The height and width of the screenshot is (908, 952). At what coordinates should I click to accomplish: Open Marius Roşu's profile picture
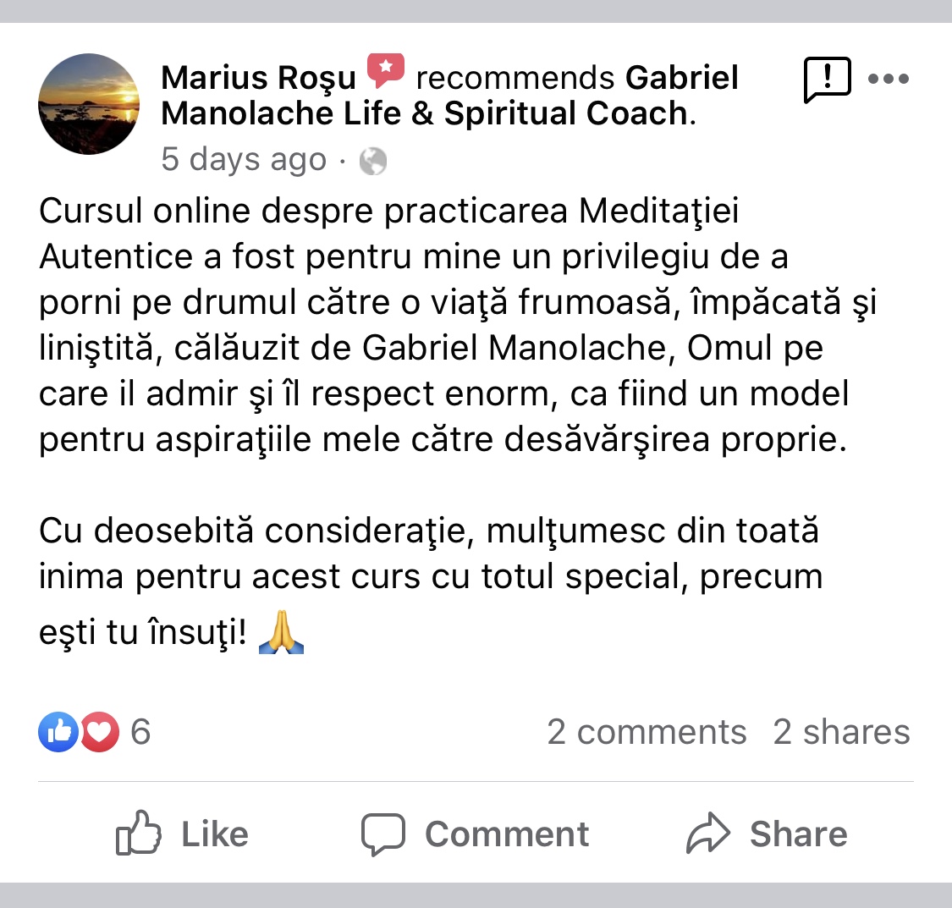(89, 104)
